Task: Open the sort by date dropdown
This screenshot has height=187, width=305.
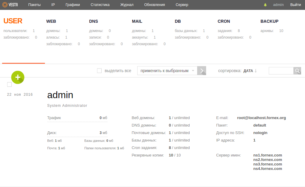Action: point(248,71)
